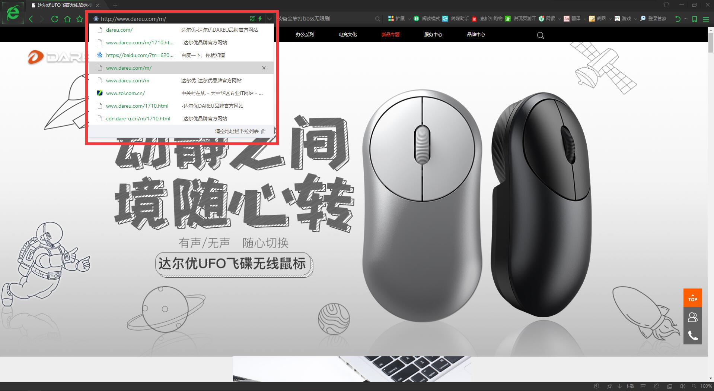
Task: Click the 360 browser logo icon
Action: (13, 13)
